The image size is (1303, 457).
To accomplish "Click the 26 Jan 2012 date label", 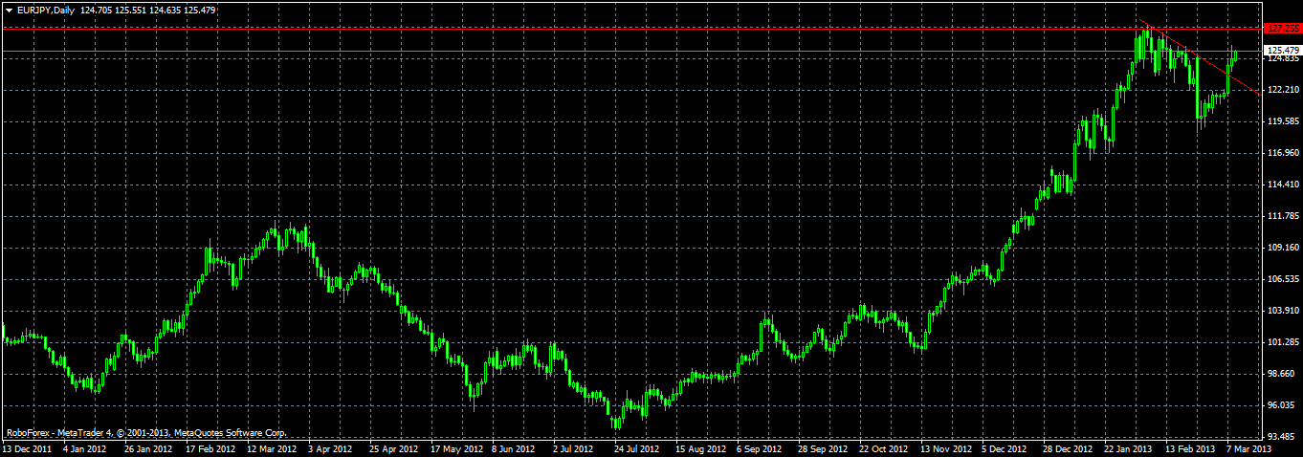I will pos(146,448).
